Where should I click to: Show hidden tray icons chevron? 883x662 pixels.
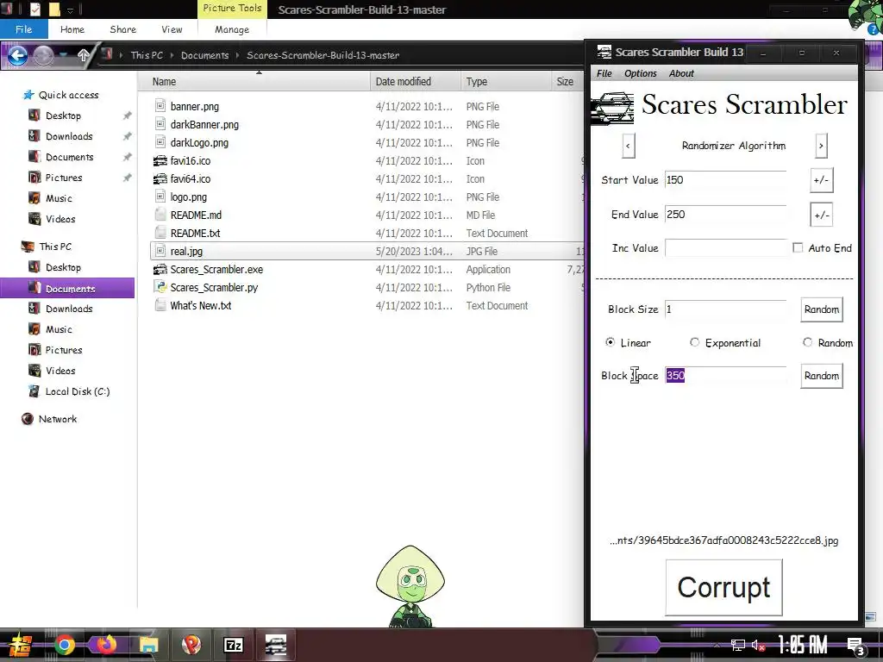tap(717, 645)
